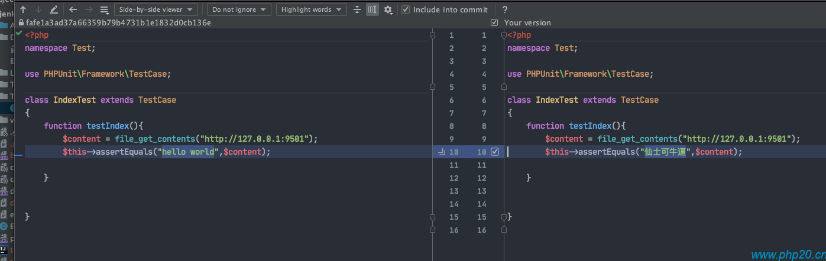Screen dimensions: 826x261
Task: Click 'namespace Test;' in the left pane
Action: (60, 48)
